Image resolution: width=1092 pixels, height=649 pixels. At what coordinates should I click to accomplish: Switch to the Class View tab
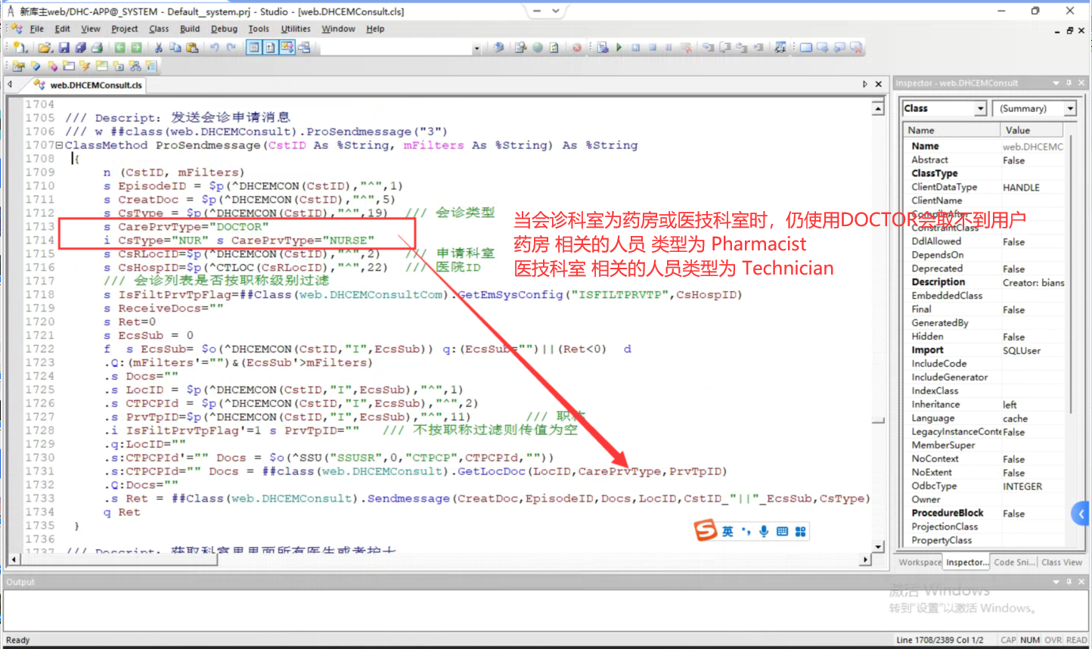coord(1061,562)
